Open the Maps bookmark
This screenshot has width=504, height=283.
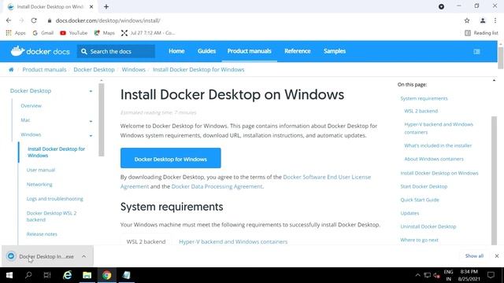104,33
